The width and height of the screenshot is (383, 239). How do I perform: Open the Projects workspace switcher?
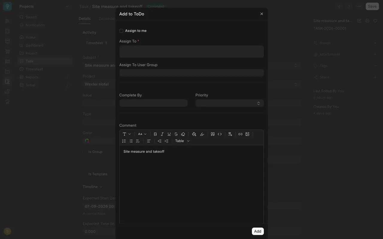[x=44, y=6]
